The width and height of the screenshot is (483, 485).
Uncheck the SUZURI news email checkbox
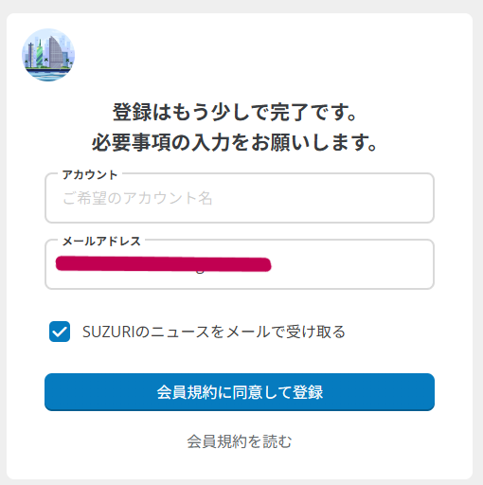pos(60,332)
